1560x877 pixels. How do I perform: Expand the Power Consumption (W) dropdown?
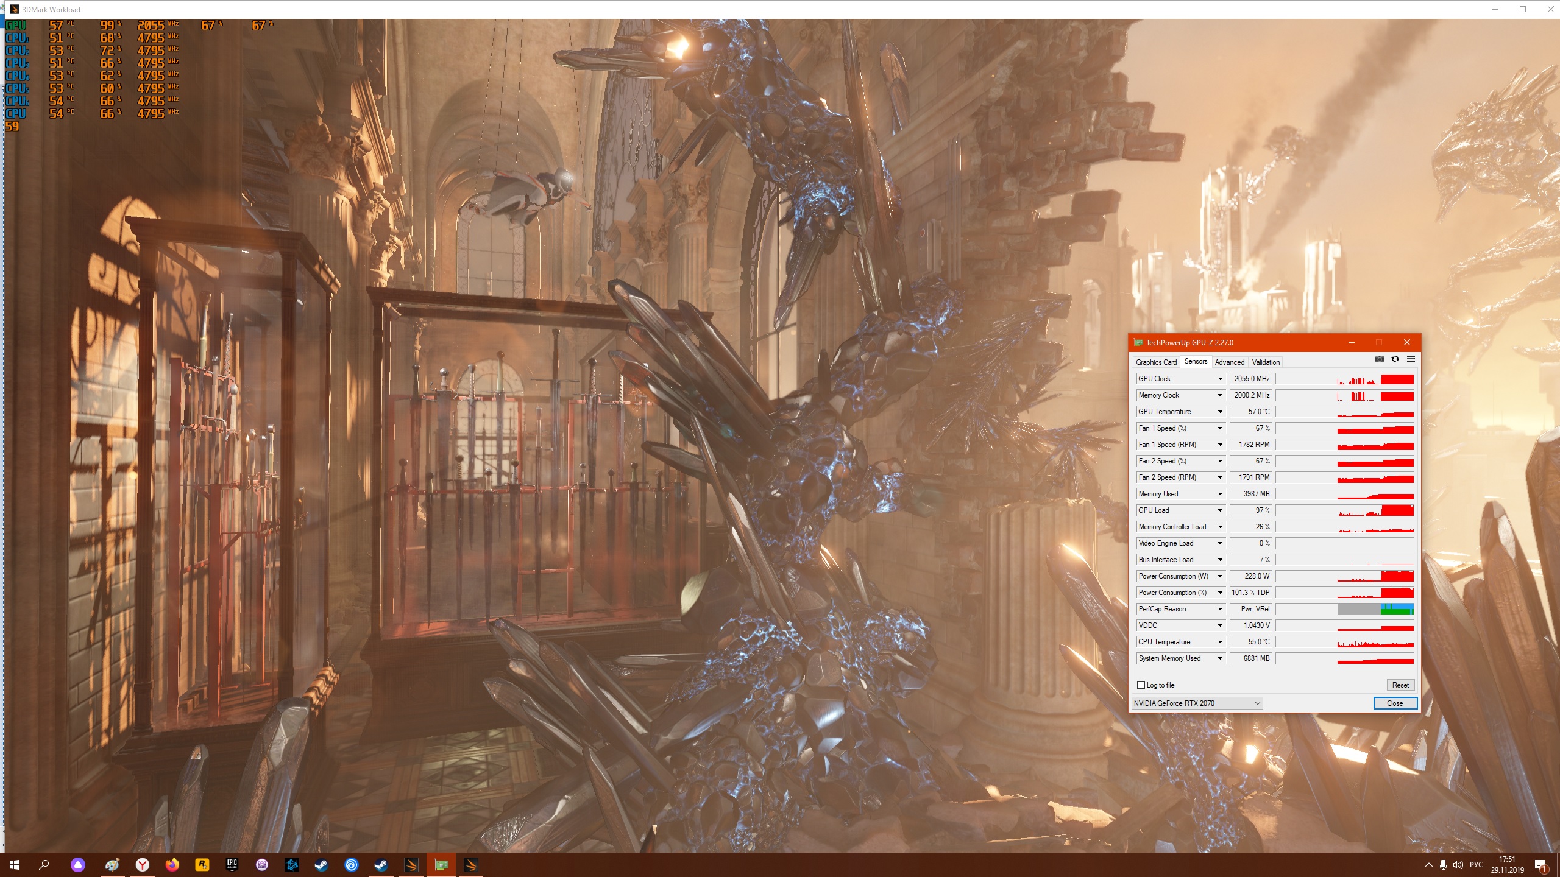1220,576
